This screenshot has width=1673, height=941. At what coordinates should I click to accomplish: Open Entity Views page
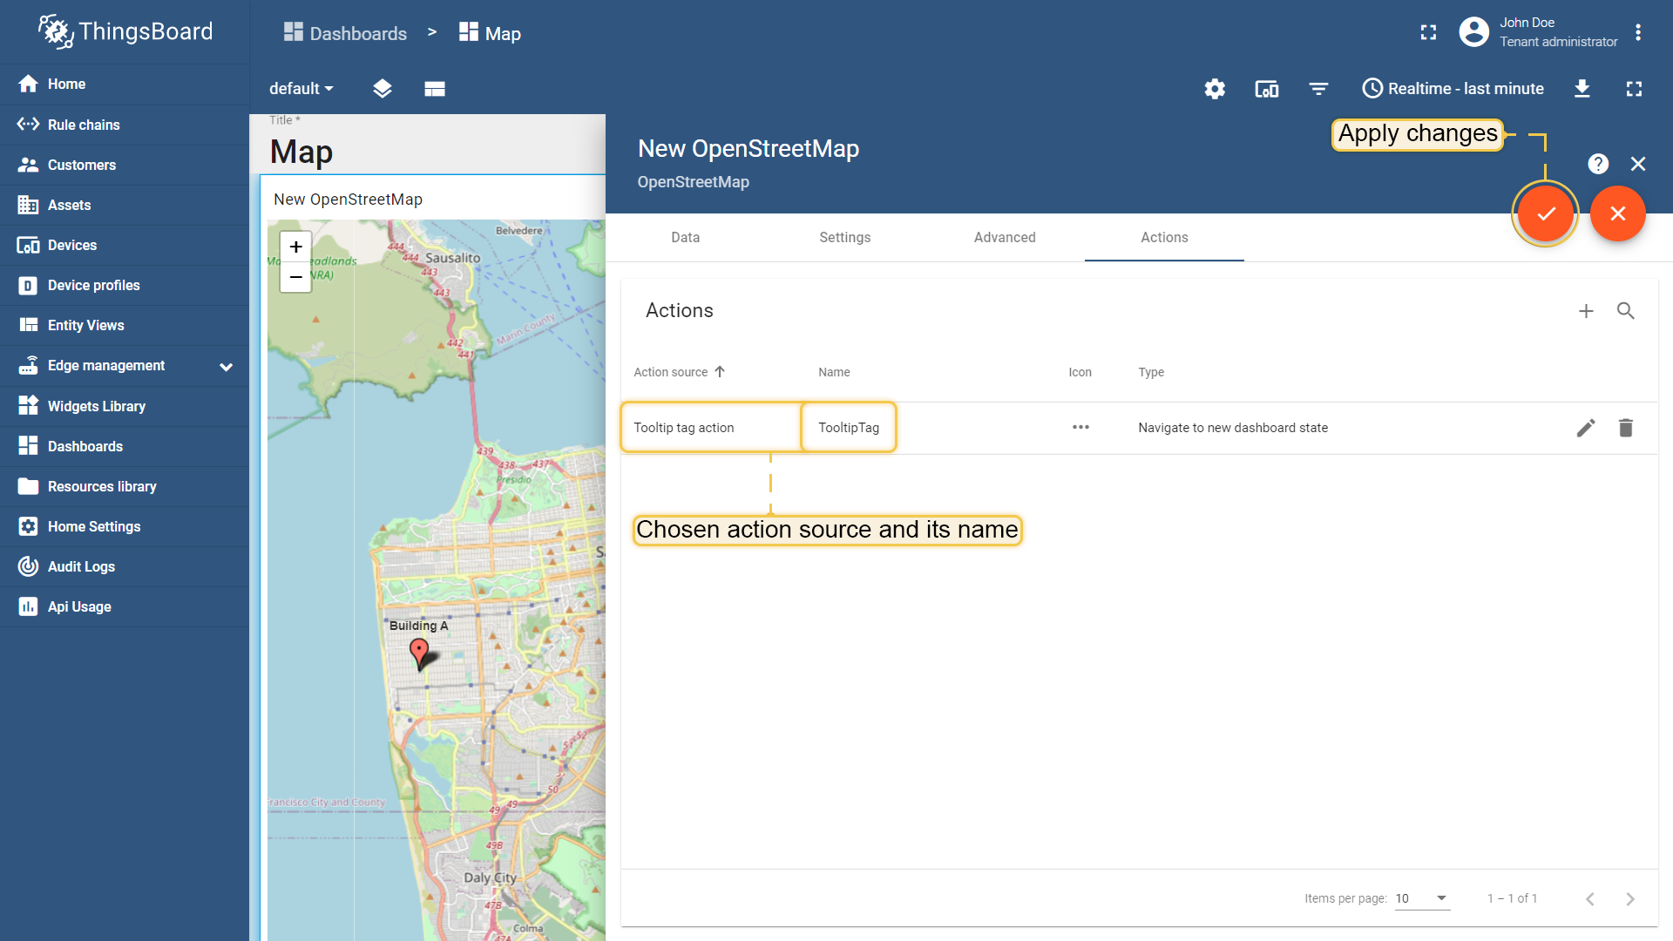pos(124,325)
